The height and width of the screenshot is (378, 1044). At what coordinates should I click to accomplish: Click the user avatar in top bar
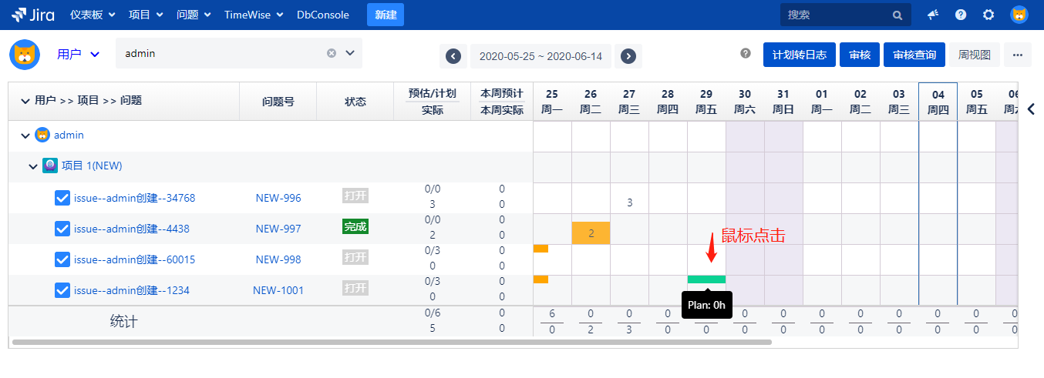[1019, 15]
